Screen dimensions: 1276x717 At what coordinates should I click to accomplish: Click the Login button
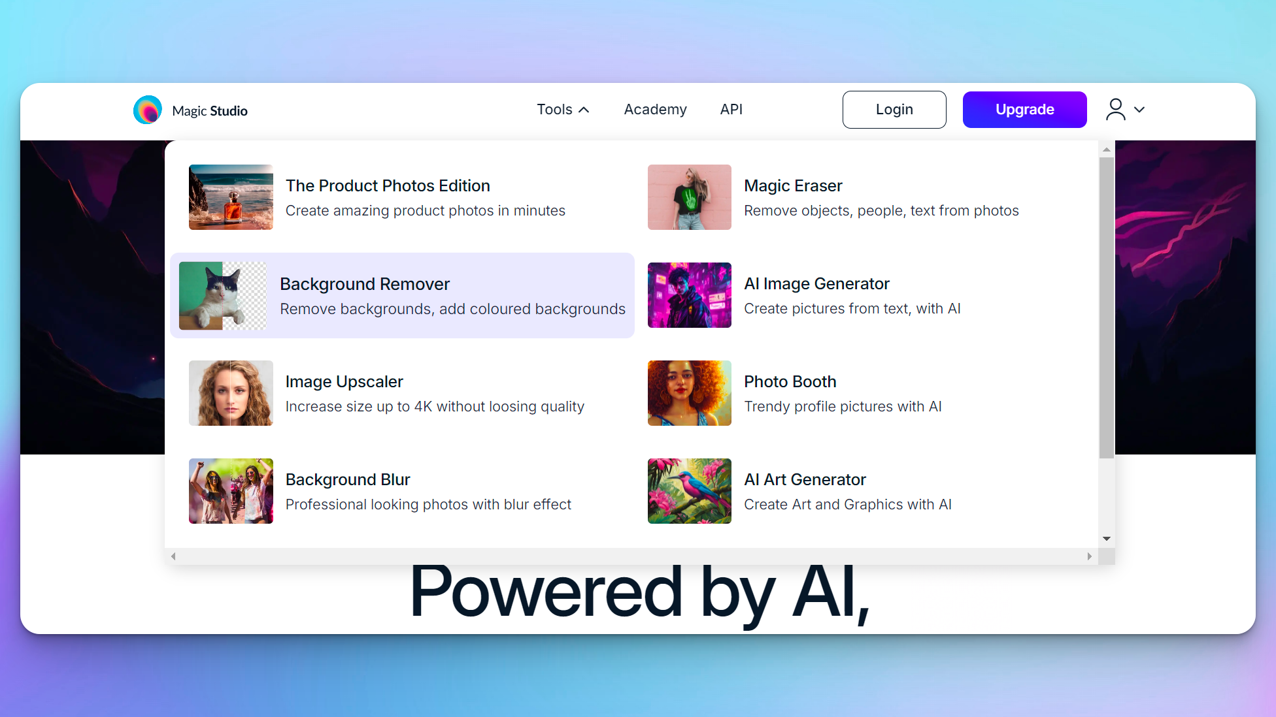point(894,110)
